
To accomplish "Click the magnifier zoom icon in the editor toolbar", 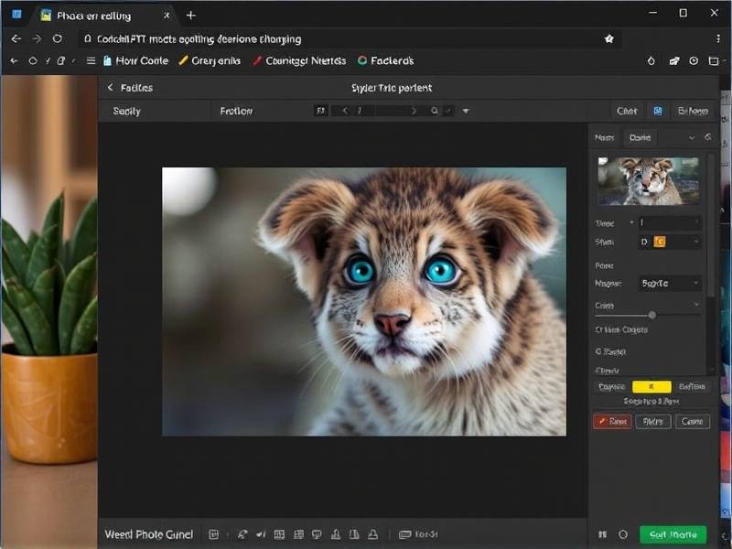I will coord(435,111).
